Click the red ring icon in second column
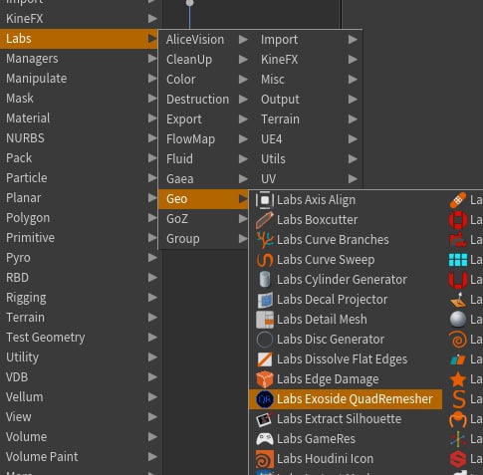Screen dimensions: 483x475 tap(458, 220)
